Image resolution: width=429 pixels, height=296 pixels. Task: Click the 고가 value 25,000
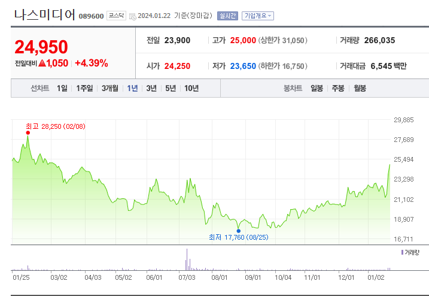coord(243,41)
